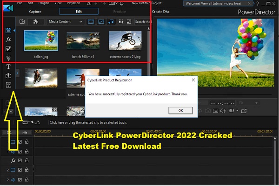Open the Transition Room icon
The height and width of the screenshot is (186, 279).
point(8,76)
